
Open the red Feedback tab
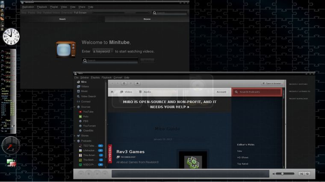tap(110, 154)
